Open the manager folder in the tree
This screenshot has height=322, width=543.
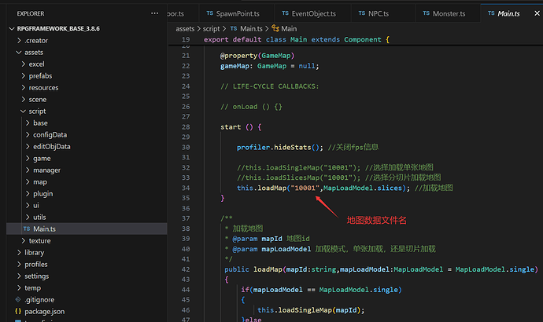tap(46, 170)
